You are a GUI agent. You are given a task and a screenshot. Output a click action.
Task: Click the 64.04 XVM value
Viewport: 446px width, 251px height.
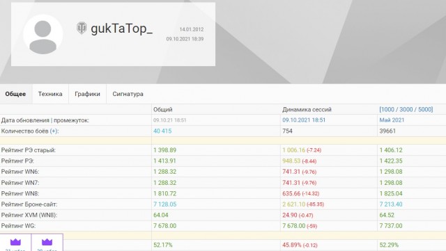161,216
